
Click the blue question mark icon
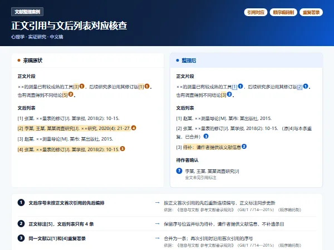tap(179, 171)
